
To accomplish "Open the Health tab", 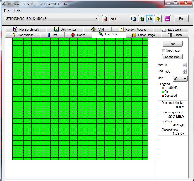I will (78, 35).
